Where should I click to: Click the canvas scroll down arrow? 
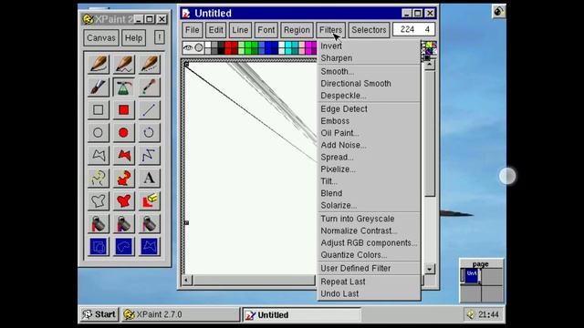pos(430,269)
